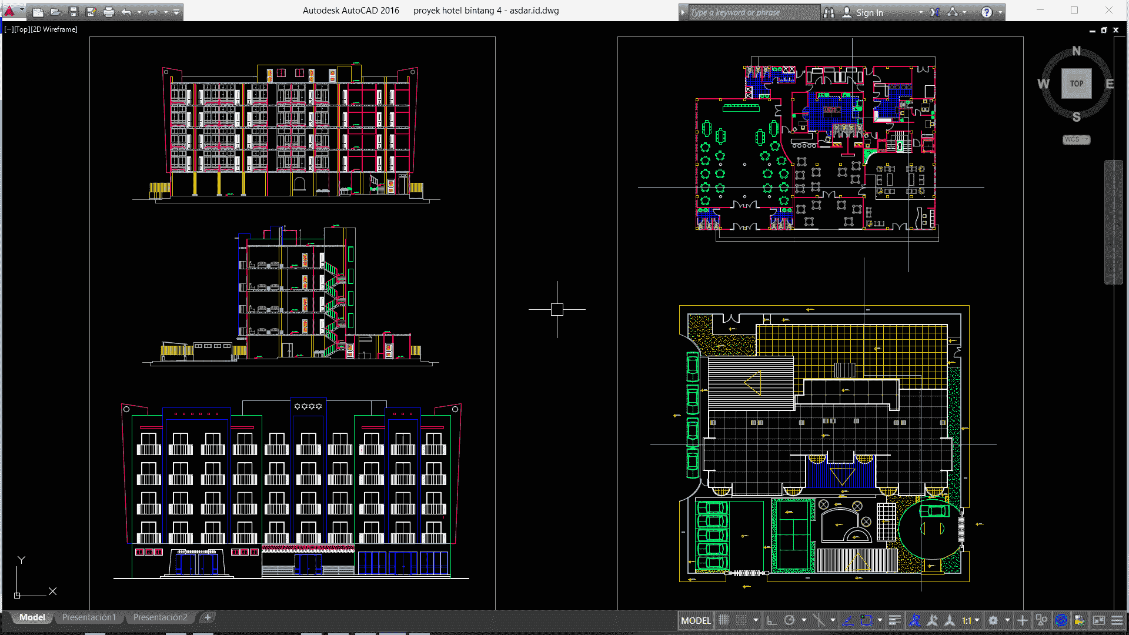Click the Sign In button
This screenshot has height=635, width=1129.
click(x=863, y=12)
